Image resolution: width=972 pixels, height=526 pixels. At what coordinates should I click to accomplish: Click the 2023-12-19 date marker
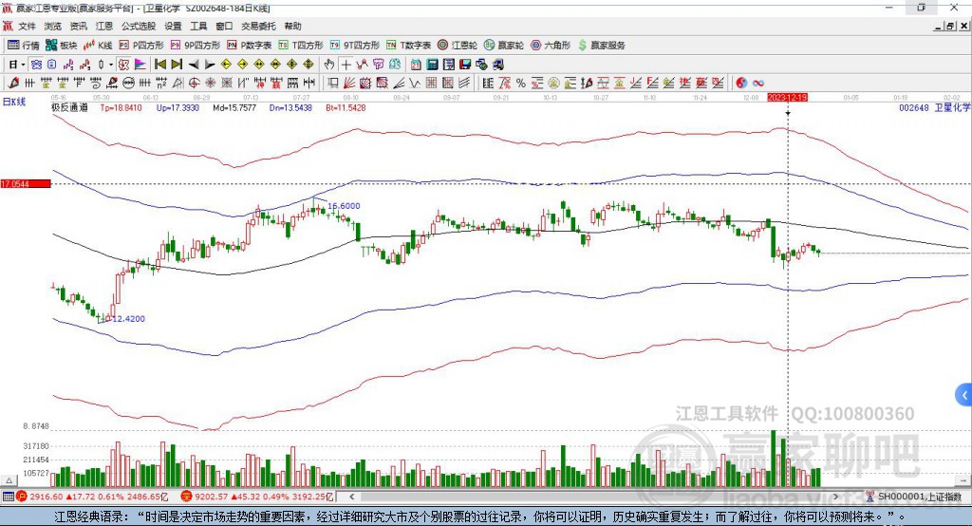pos(787,98)
